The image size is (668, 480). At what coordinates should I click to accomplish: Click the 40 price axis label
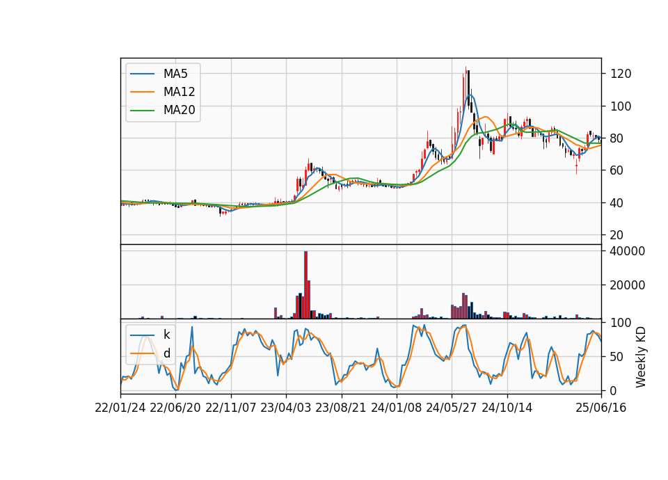[617, 203]
